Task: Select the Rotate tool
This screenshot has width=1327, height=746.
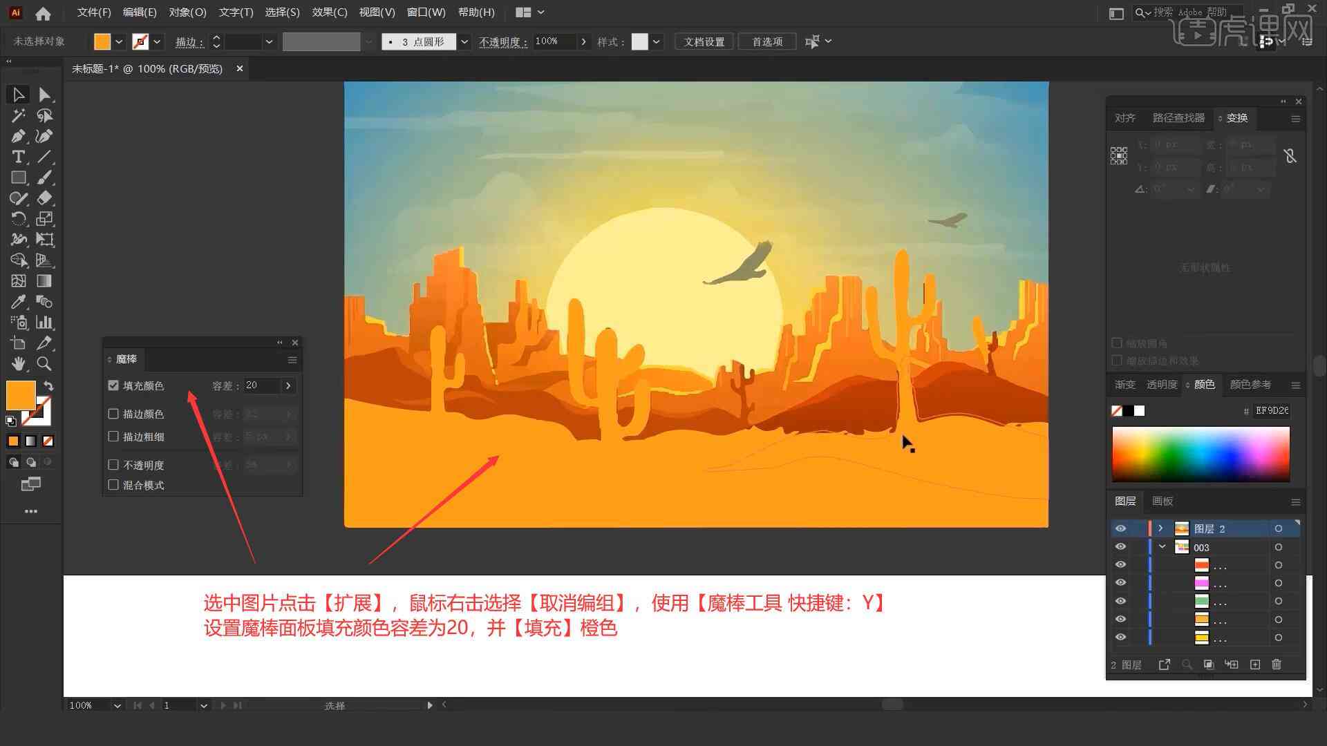Action: pos(17,218)
